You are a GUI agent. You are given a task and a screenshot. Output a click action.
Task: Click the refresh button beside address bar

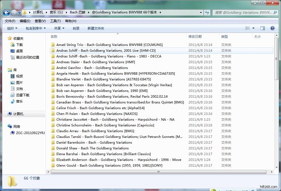click(x=207, y=13)
